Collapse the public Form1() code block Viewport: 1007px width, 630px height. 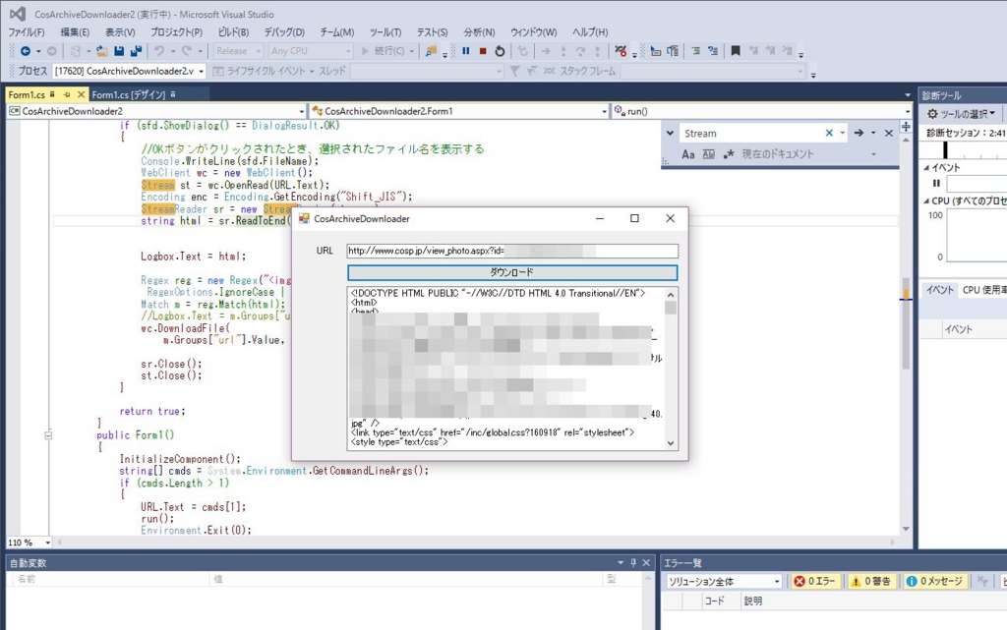pyautogui.click(x=48, y=435)
